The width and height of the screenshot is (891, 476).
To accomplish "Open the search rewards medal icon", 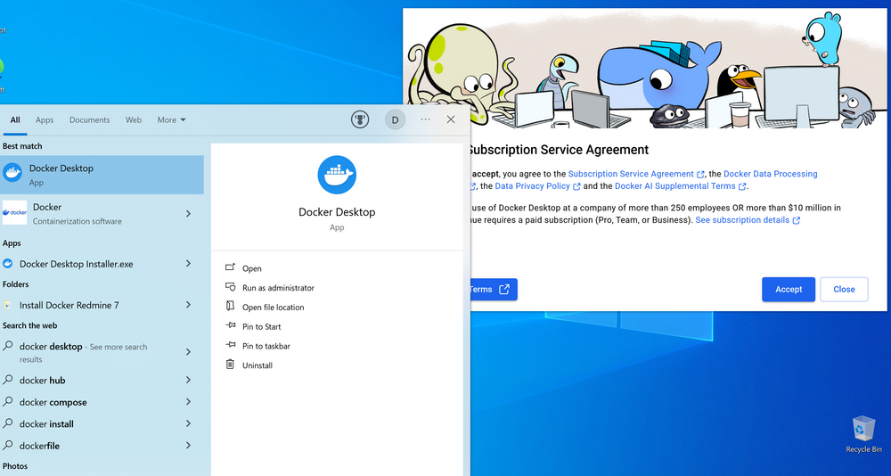I will [x=360, y=119].
